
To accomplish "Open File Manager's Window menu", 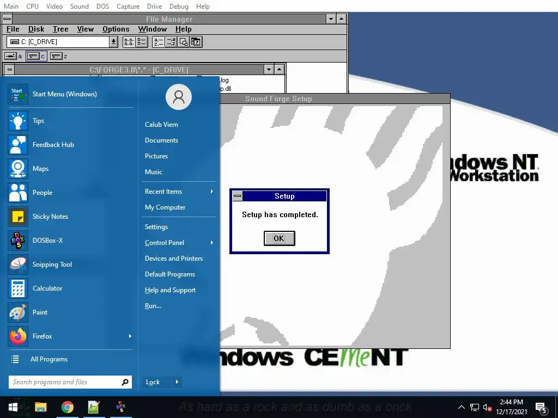I will pos(153,29).
